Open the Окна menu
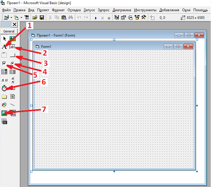 186,10
